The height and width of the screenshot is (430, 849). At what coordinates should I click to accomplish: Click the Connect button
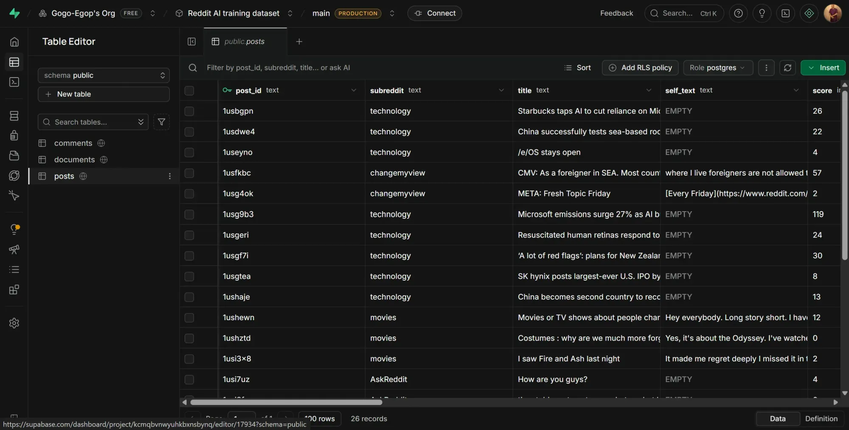pos(435,13)
